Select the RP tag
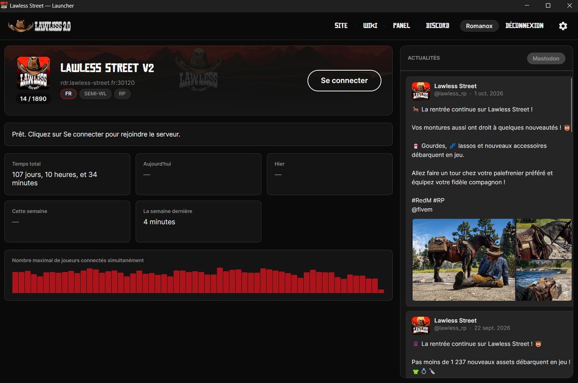The height and width of the screenshot is (383, 578). pyautogui.click(x=122, y=94)
